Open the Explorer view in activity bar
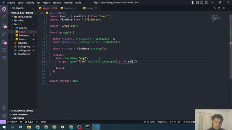This screenshot has width=232, height=130. click(x=4, y=9)
